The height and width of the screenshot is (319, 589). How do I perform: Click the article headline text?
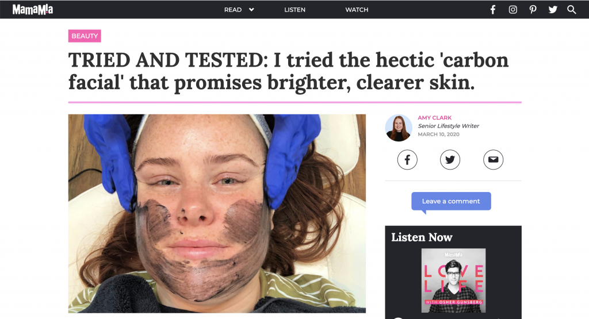(x=288, y=71)
